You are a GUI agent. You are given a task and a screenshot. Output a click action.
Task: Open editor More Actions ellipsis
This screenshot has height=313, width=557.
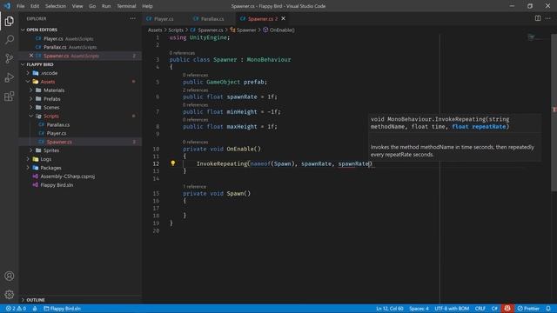click(548, 18)
